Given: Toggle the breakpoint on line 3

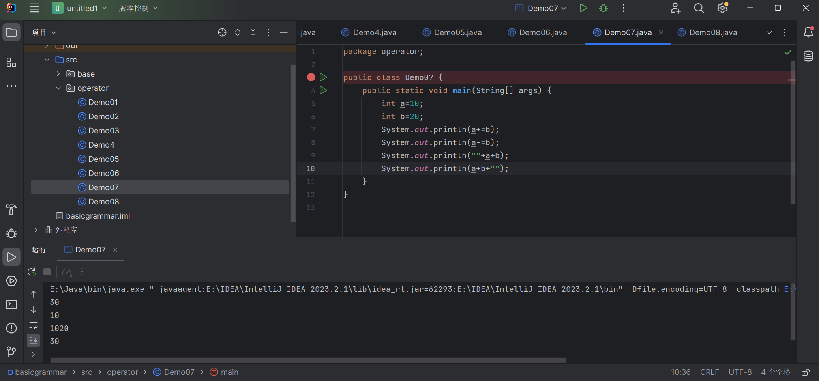Looking at the screenshot, I should coord(311,77).
